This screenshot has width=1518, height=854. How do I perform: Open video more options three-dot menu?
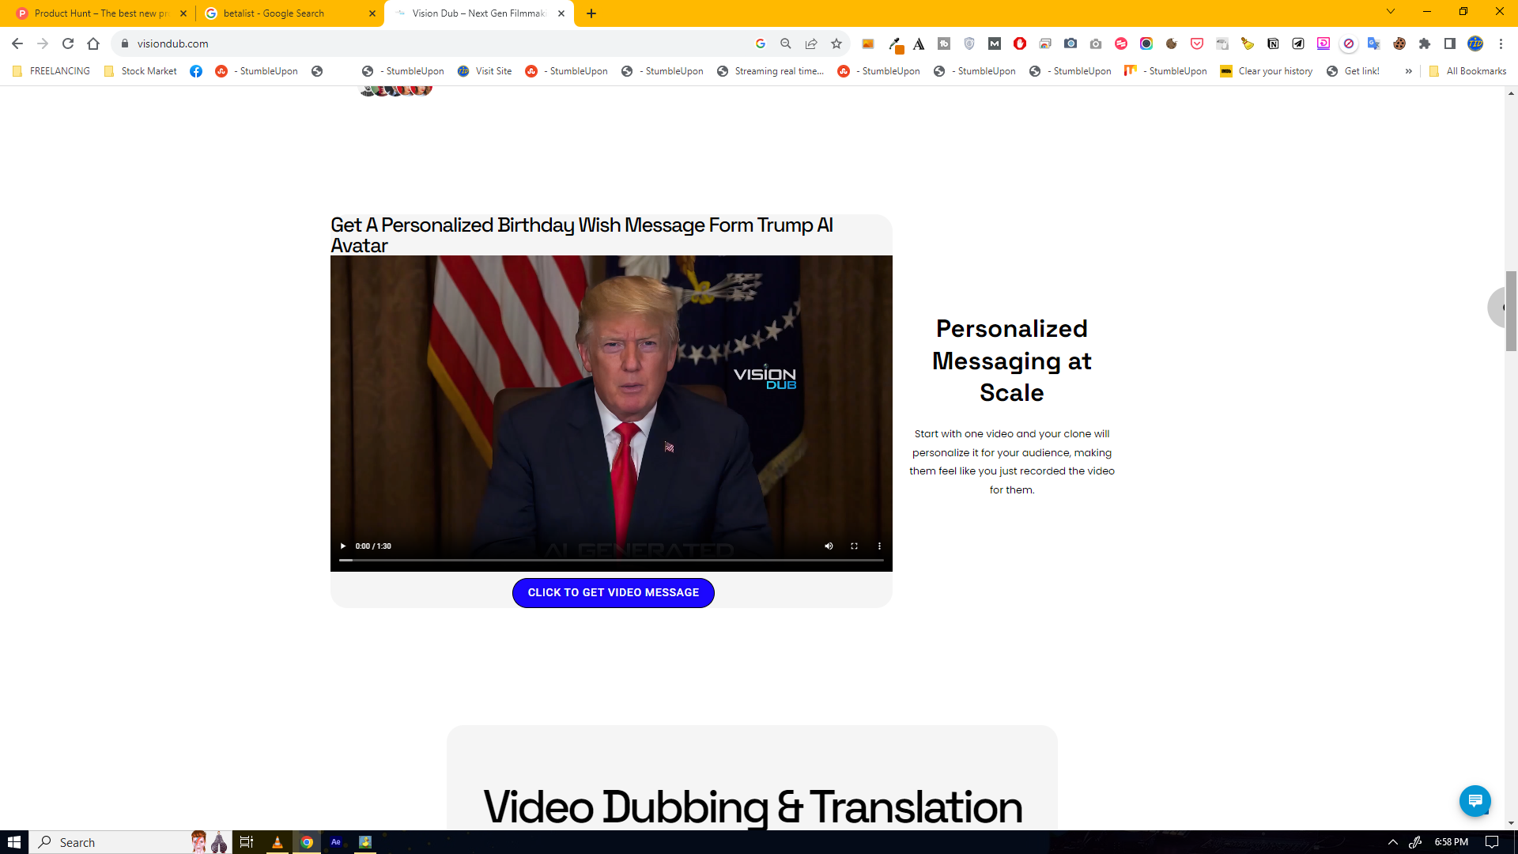point(879,546)
